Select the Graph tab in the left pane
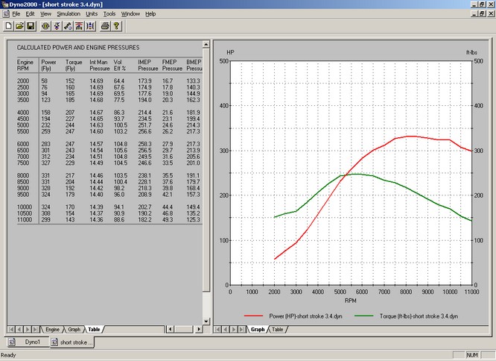Viewport: 496px width, 361px height. [x=74, y=329]
